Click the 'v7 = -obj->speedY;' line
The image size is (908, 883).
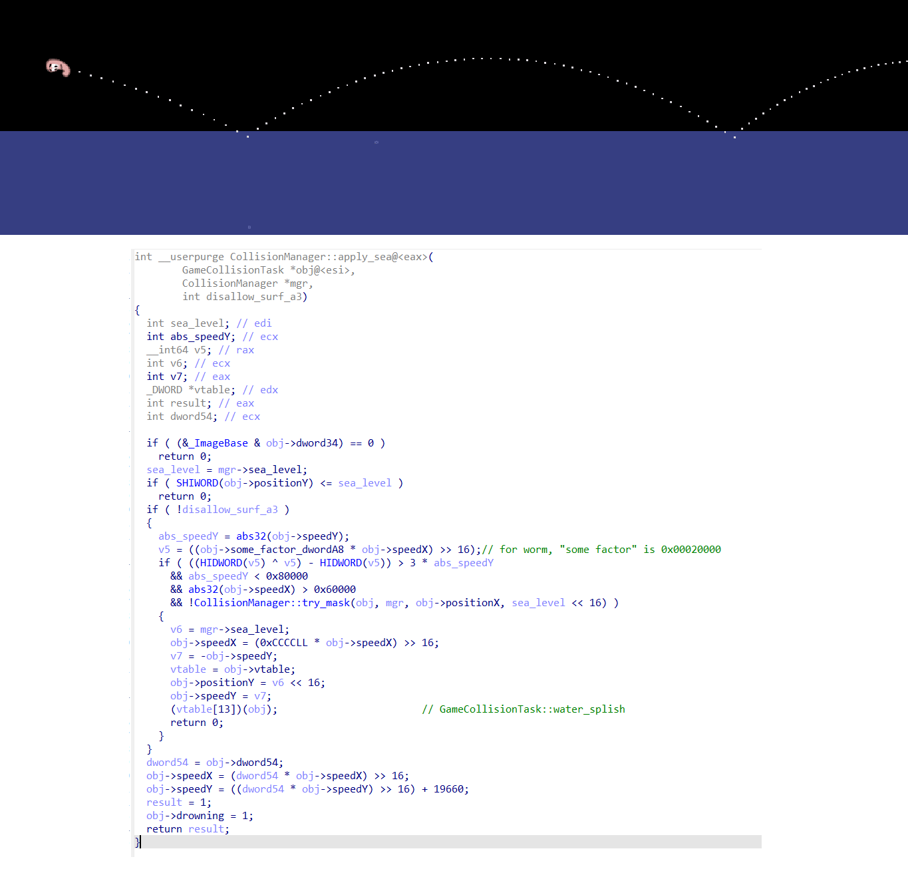coord(224,656)
